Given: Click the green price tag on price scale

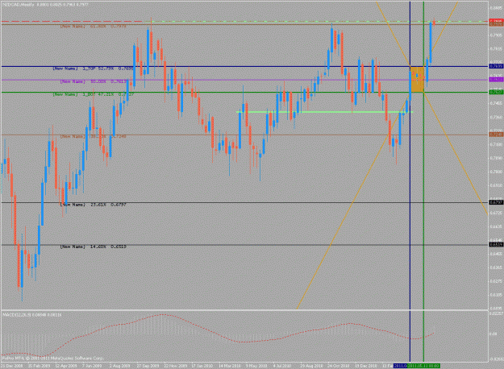Looking at the screenshot, I should [496, 92].
